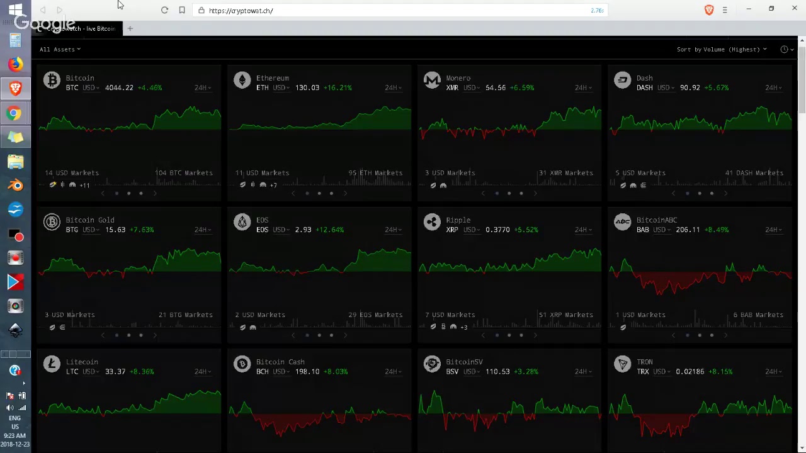Open the Windows Start menu
806x453 pixels.
point(15,10)
